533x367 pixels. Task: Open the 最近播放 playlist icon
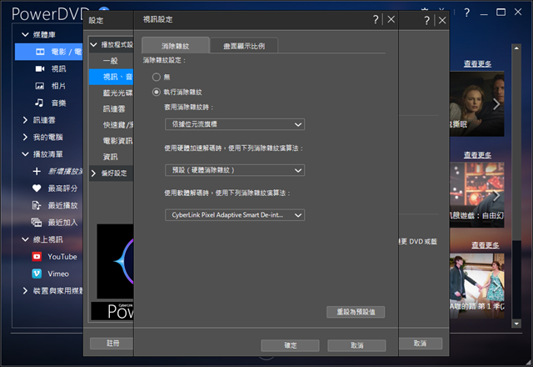pyautogui.click(x=36, y=205)
